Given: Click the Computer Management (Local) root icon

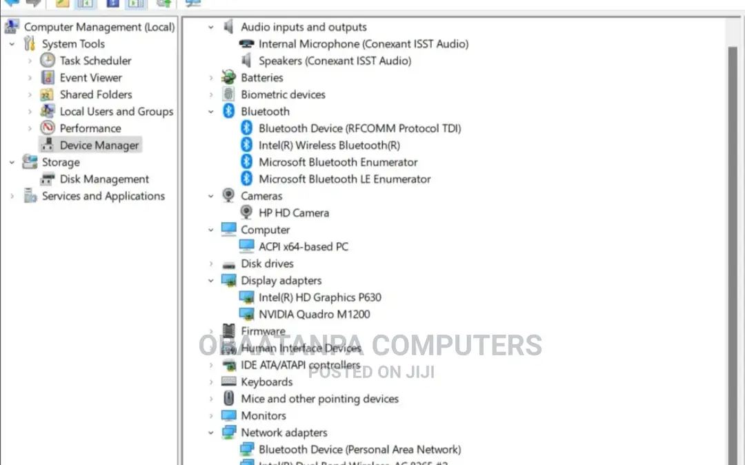Looking at the screenshot, I should point(12,27).
